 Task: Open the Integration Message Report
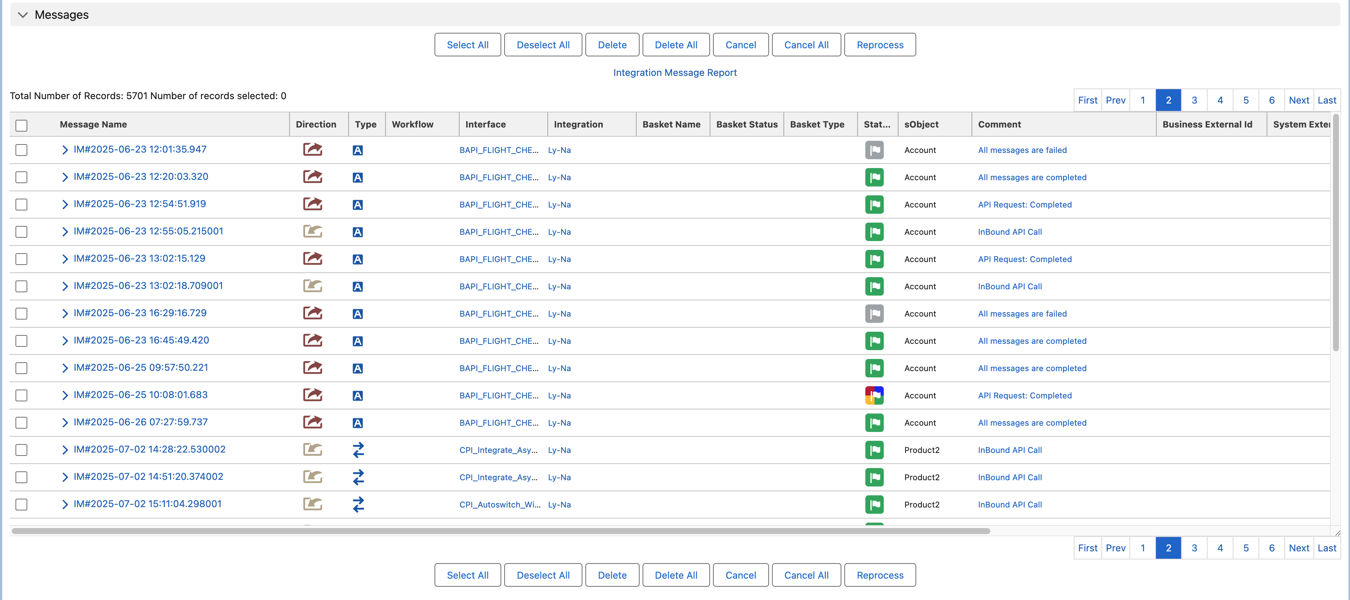pyautogui.click(x=675, y=72)
